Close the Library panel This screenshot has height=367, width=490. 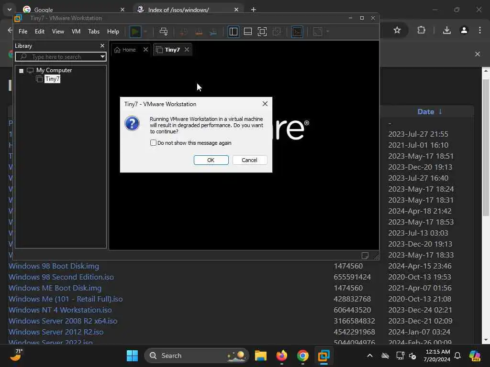[102, 46]
